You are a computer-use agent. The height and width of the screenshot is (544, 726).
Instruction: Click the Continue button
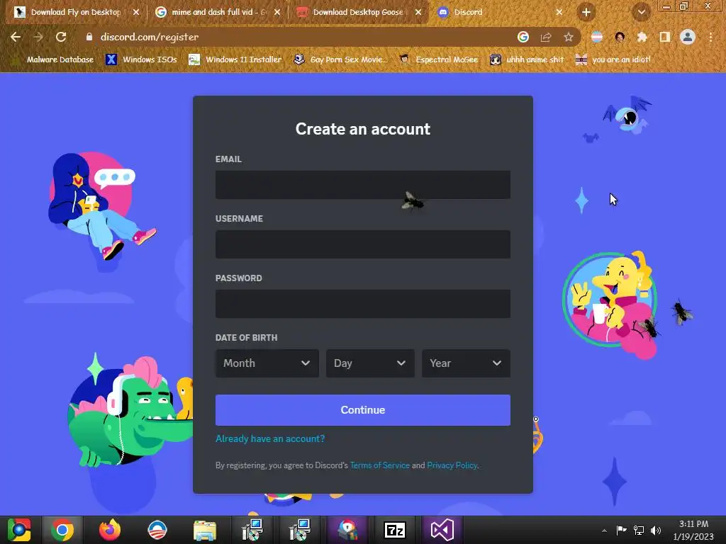[x=363, y=410]
